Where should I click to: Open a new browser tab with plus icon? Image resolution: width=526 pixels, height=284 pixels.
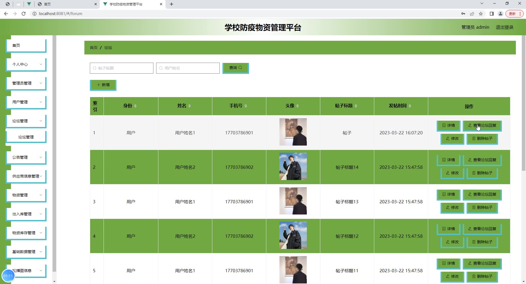tap(171, 4)
